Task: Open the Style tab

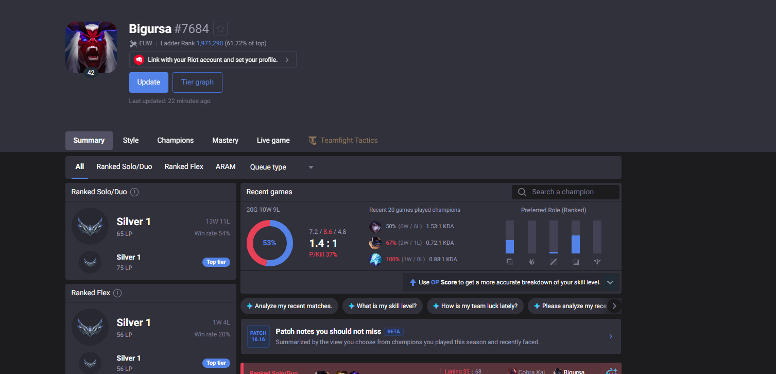Action: [x=131, y=140]
